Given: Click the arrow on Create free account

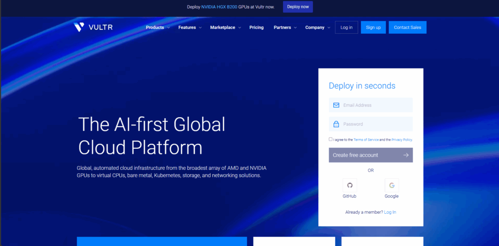Looking at the screenshot, I should (x=406, y=155).
